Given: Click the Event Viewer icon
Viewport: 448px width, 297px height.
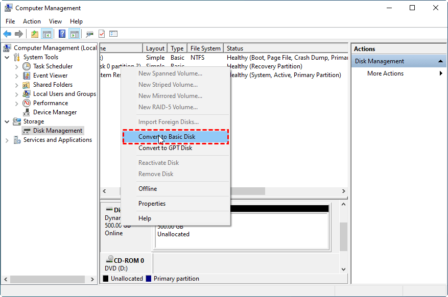Looking at the screenshot, I should click(x=27, y=76).
